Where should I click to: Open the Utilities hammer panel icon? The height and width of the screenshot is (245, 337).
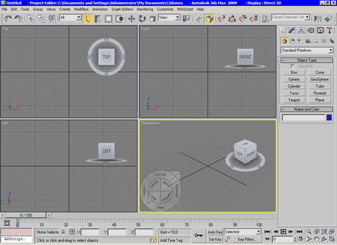click(329, 30)
